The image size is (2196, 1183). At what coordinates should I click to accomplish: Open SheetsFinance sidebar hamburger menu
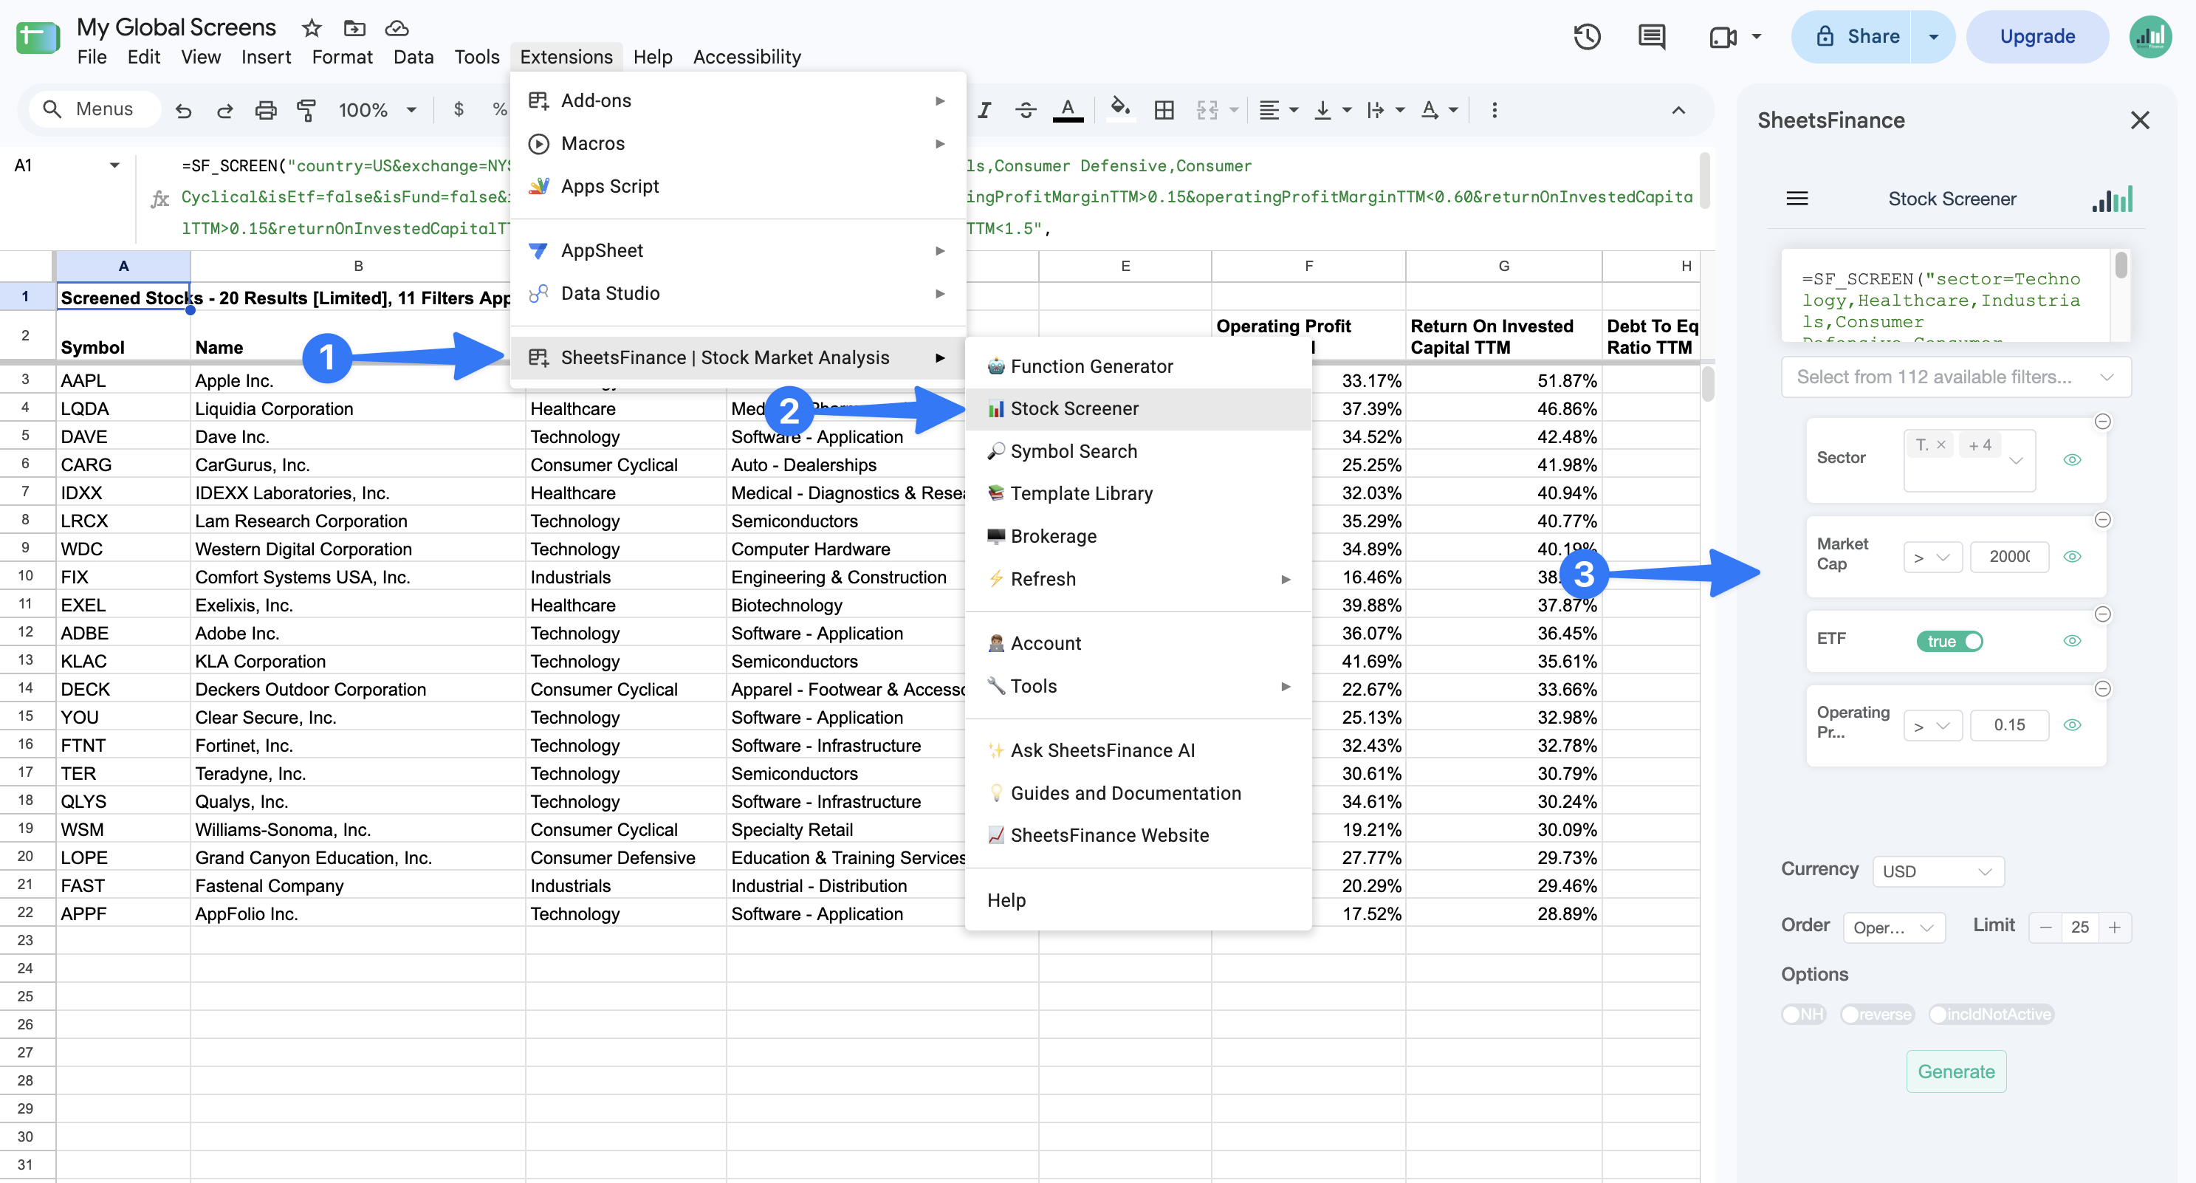pyautogui.click(x=1797, y=199)
